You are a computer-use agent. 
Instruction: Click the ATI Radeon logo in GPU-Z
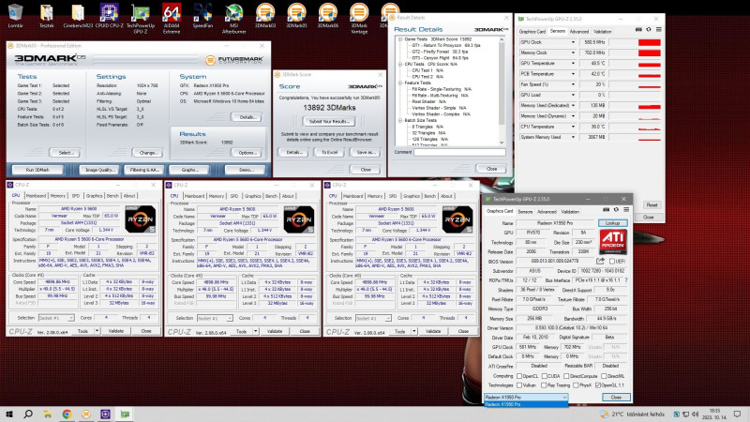(x=613, y=242)
